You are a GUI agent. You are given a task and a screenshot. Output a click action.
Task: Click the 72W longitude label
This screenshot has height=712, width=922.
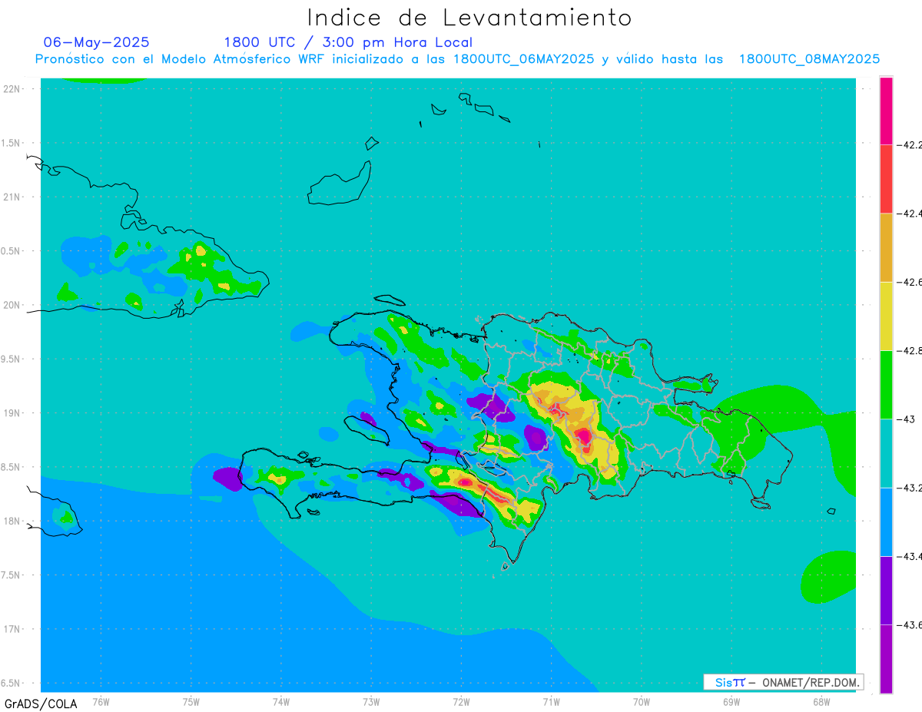tap(461, 701)
